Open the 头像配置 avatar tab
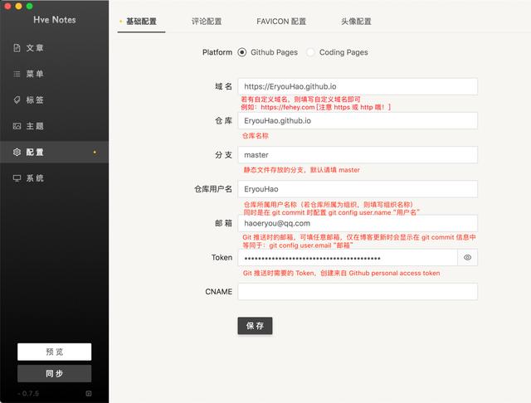This screenshot has width=531, height=403. click(x=356, y=22)
